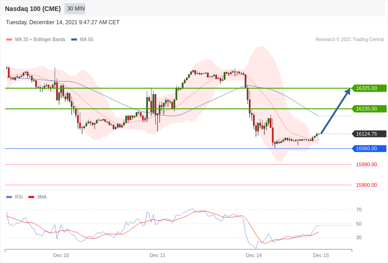Click the RSI legend label

[x=19, y=197]
